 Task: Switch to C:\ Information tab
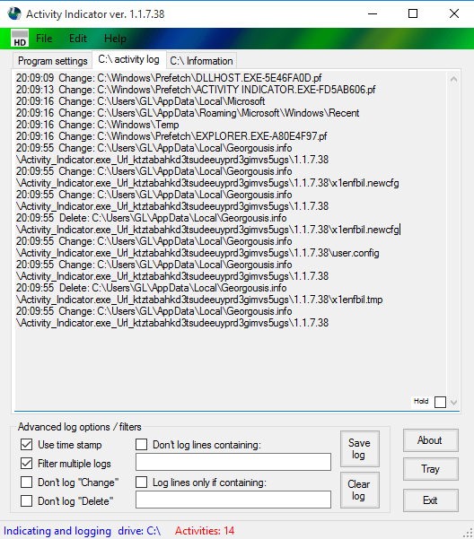click(x=202, y=61)
